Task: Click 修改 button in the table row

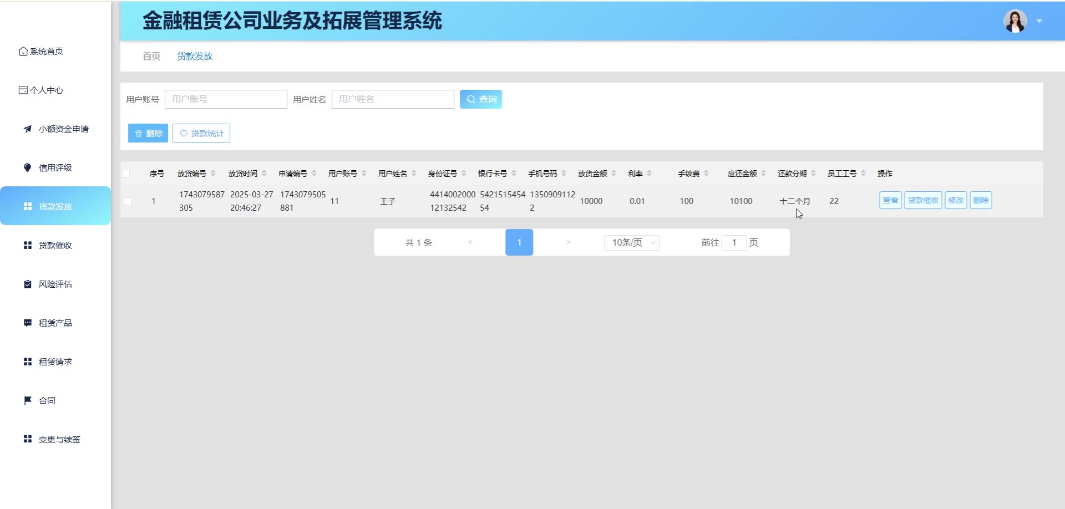Action: pyautogui.click(x=956, y=200)
